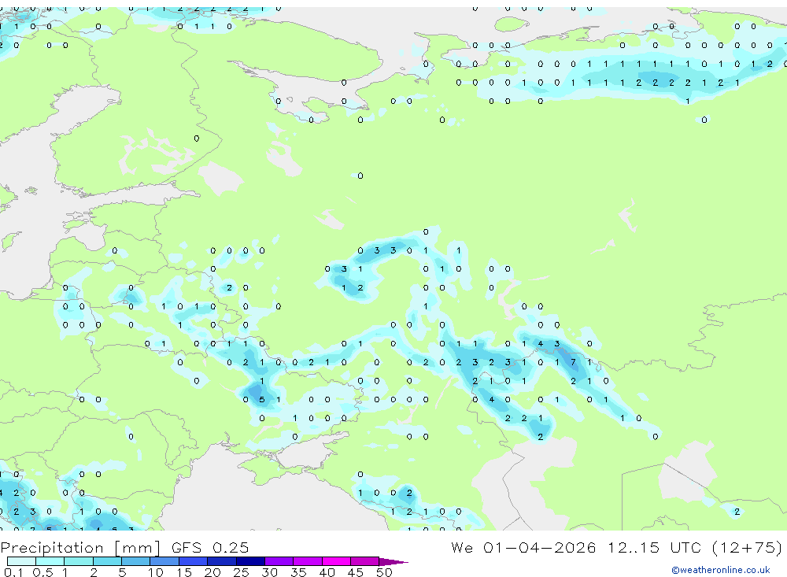
Task: Select the 5–10 mm light blue legend swatch
Action: coord(135,561)
